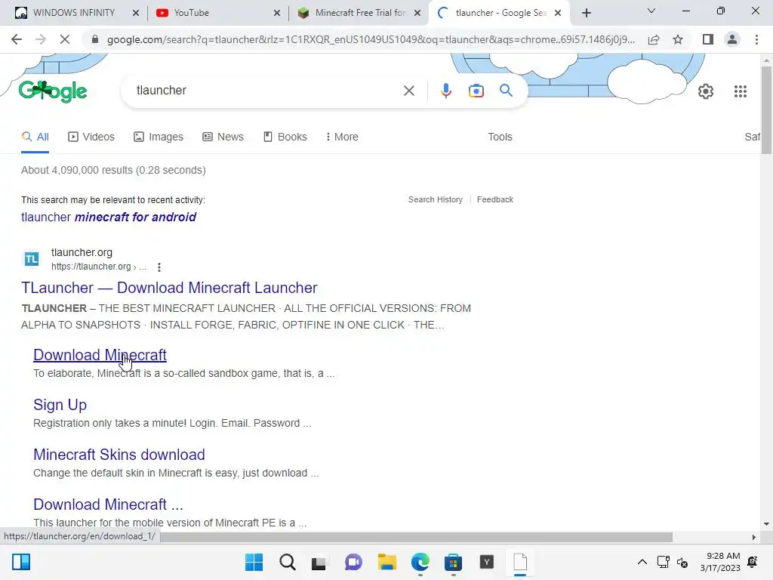The width and height of the screenshot is (773, 580).
Task: Open the Download Minecraft ... PE sitelink
Action: (108, 504)
